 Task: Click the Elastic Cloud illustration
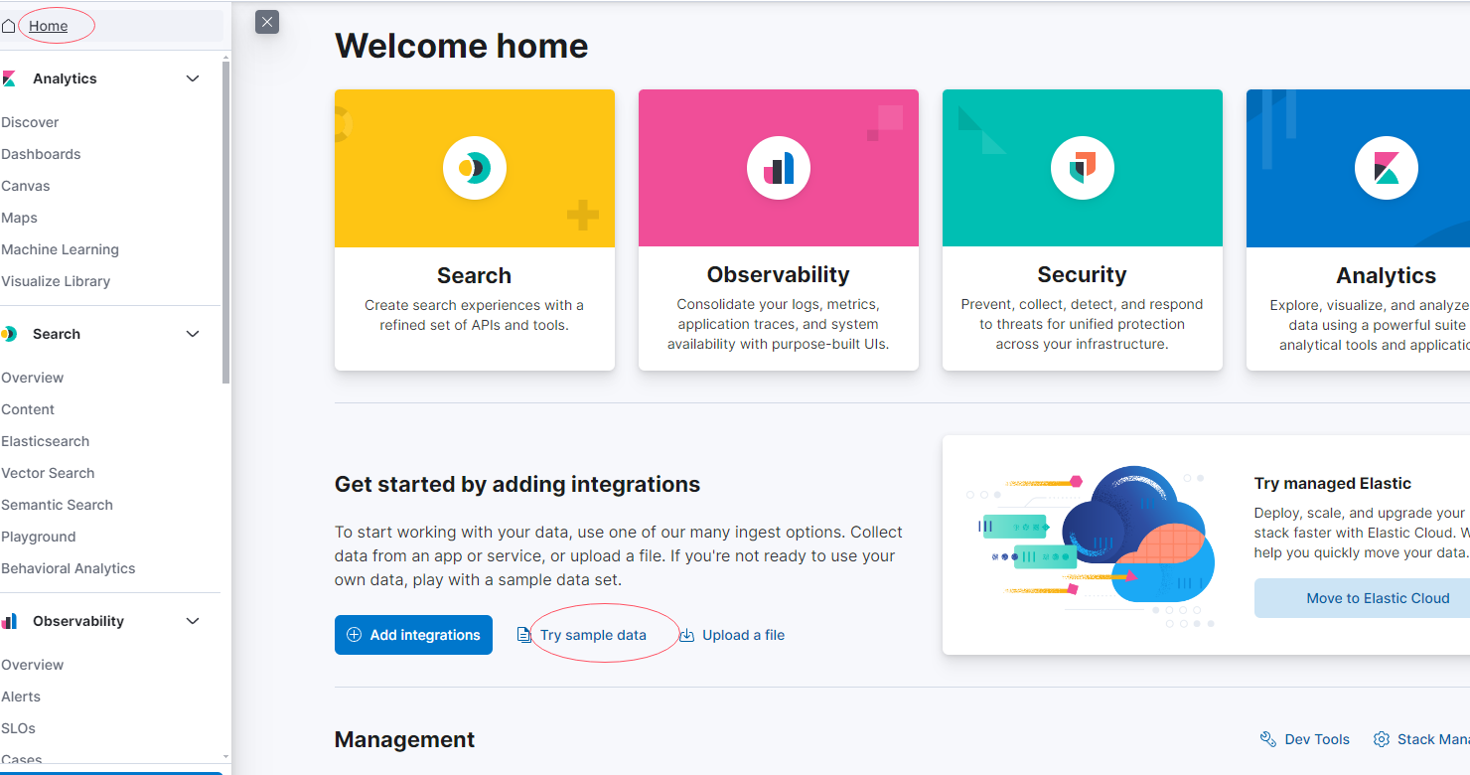tap(1092, 545)
